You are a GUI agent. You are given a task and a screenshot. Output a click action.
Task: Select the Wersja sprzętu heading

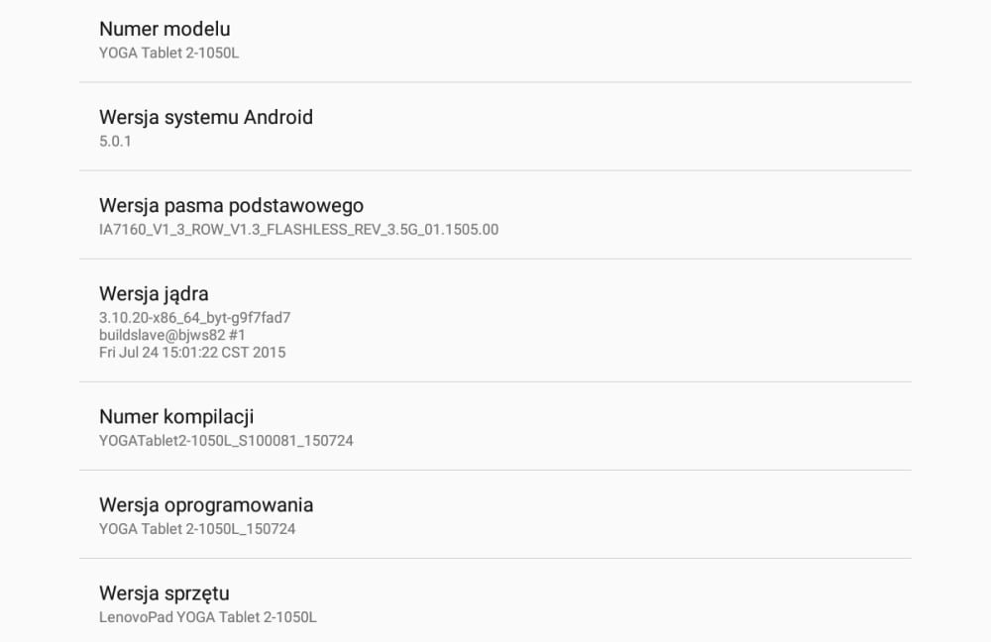click(x=165, y=594)
